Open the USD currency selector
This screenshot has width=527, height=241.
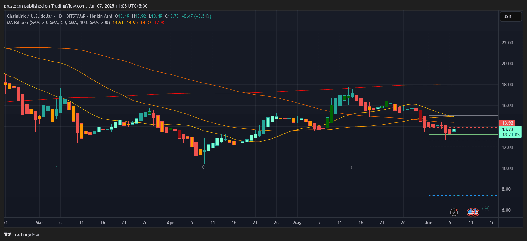click(x=510, y=17)
